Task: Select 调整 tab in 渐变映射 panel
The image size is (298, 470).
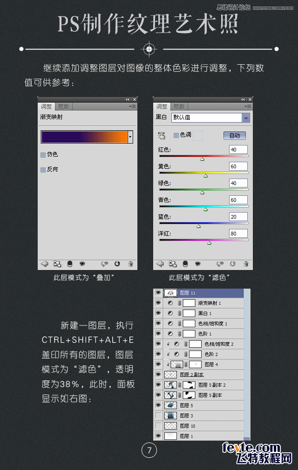Action: click(x=47, y=106)
